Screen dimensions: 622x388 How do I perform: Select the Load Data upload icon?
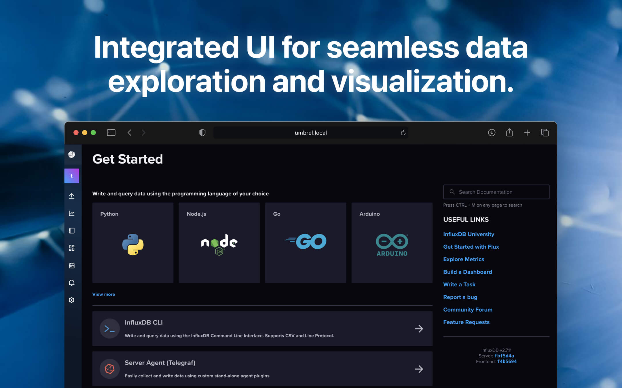72,196
